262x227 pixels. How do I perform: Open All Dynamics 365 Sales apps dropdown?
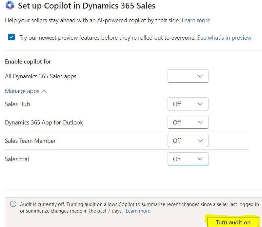(x=188, y=76)
